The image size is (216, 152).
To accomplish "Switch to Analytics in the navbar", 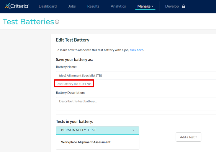I will (x=118, y=6).
